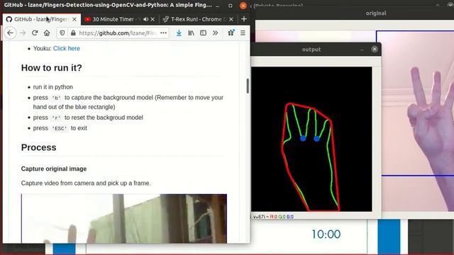The image size is (454, 255).
Task: Click the GitHub page vertical scrollbar
Action: pos(248,86)
